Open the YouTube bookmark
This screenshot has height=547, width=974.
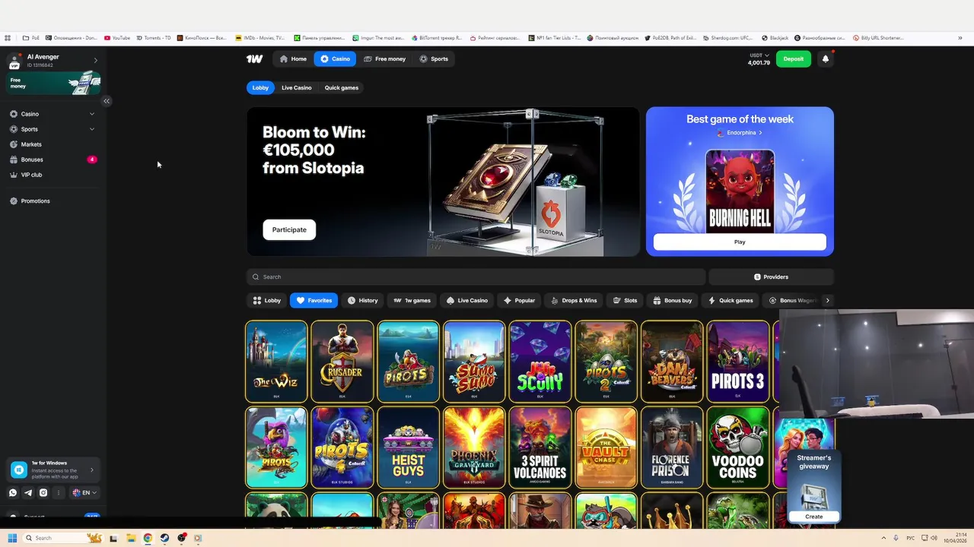tap(117, 37)
